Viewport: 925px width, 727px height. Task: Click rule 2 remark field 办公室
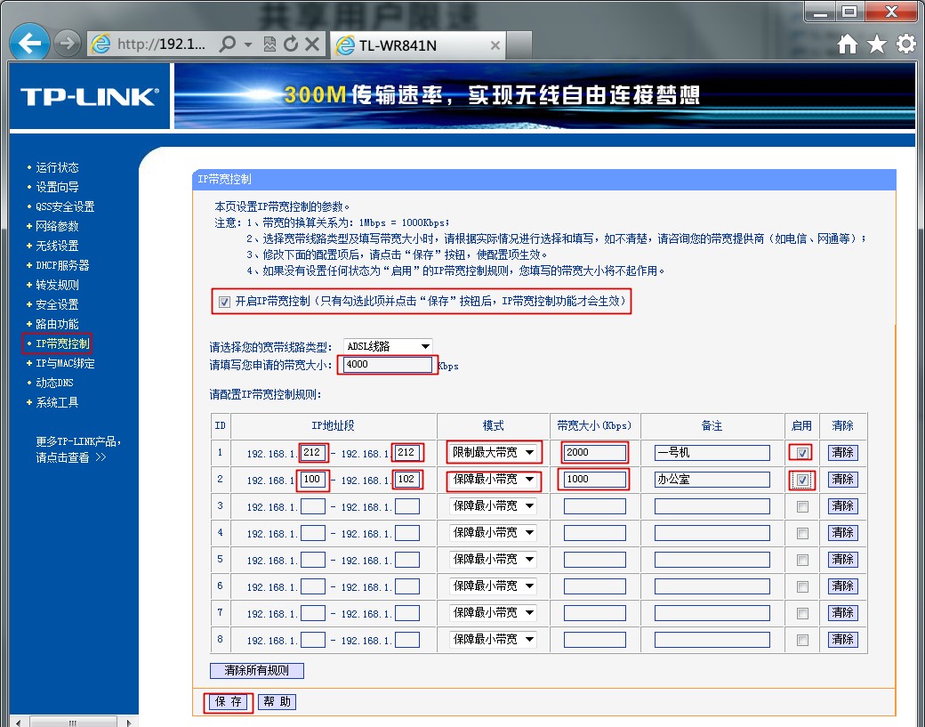(x=712, y=479)
